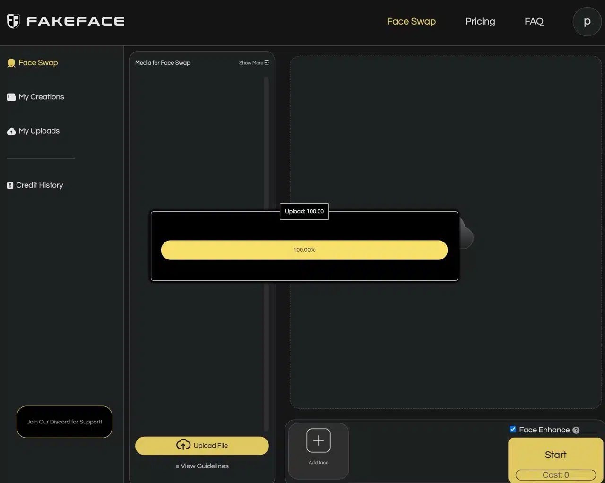Click Join Our Discord for Support button
The width and height of the screenshot is (605, 483).
pyautogui.click(x=64, y=422)
